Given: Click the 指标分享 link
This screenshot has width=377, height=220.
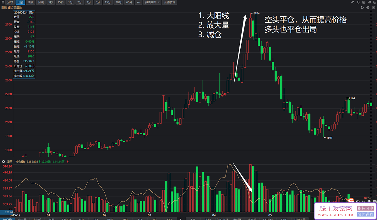Looking at the screenshot, I should pyautogui.click(x=365, y=208).
